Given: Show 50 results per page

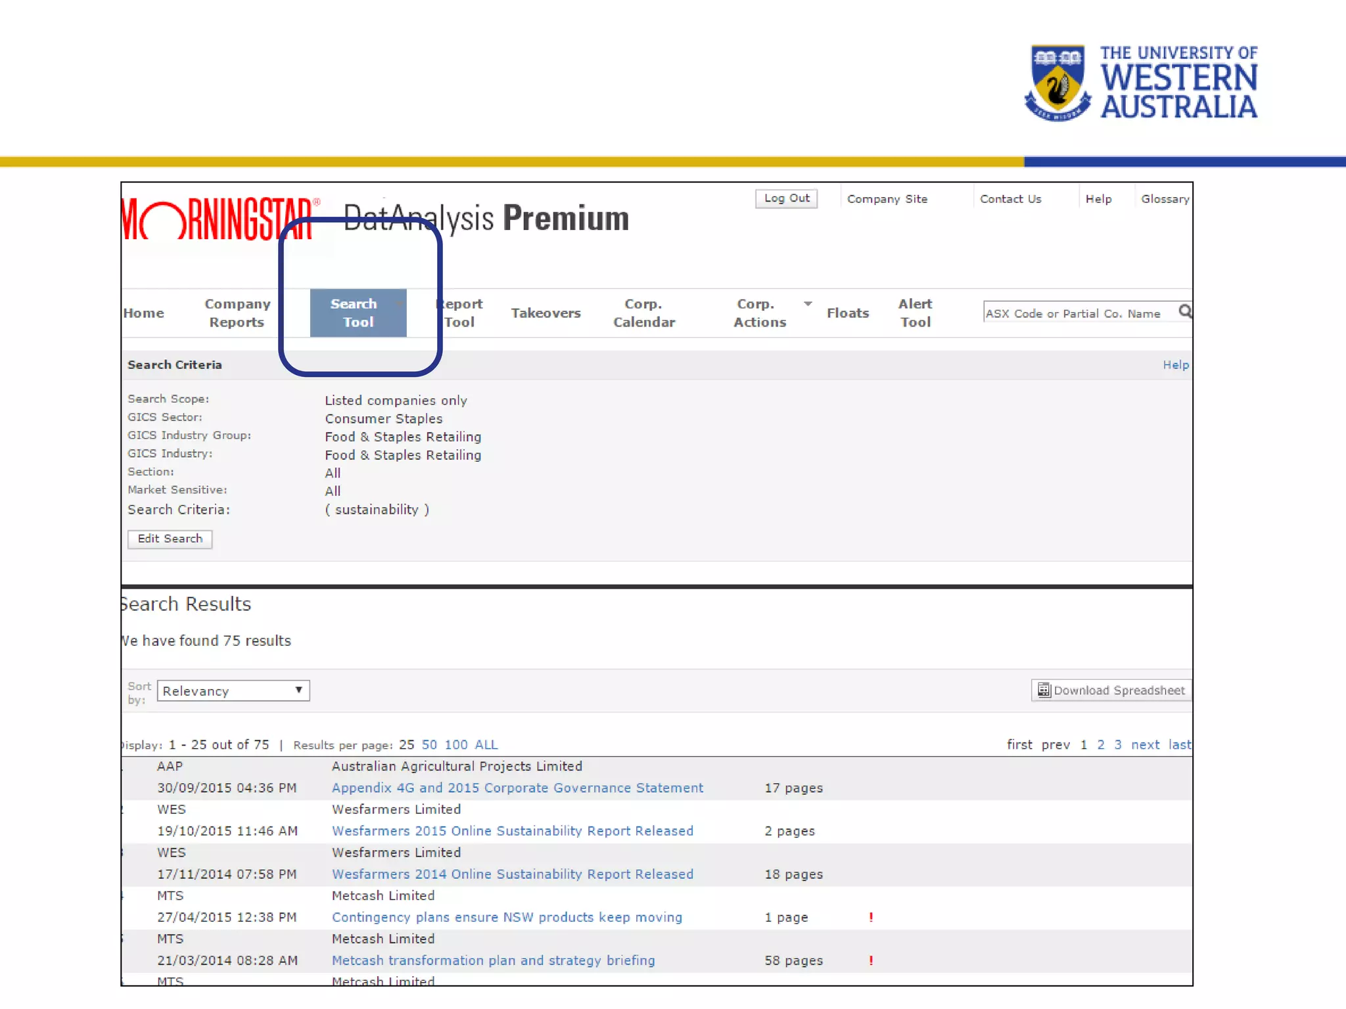Looking at the screenshot, I should [429, 745].
